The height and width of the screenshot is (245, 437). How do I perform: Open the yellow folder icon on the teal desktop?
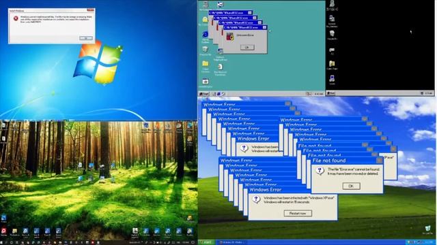[x=206, y=64]
